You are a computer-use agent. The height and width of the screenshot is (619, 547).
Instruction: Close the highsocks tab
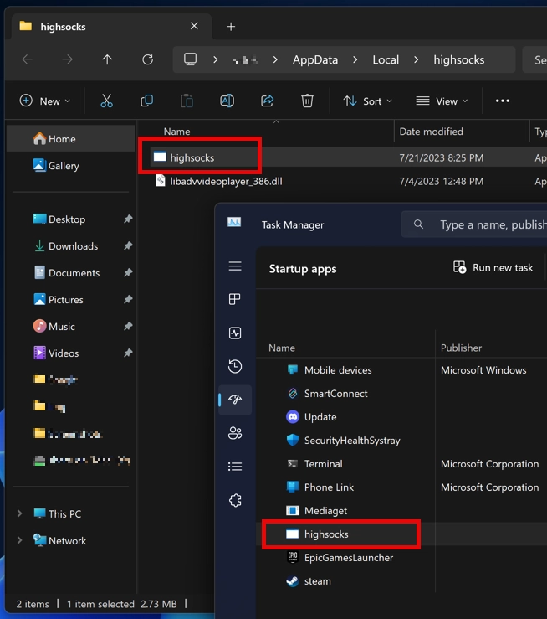(x=194, y=26)
